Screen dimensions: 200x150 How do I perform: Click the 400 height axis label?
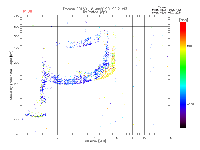pos(16,48)
